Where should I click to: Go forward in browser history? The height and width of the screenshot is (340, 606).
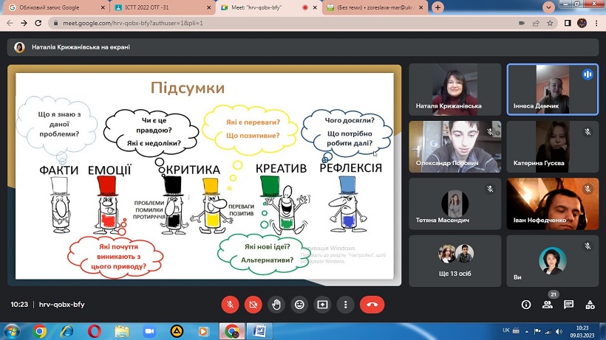click(24, 23)
